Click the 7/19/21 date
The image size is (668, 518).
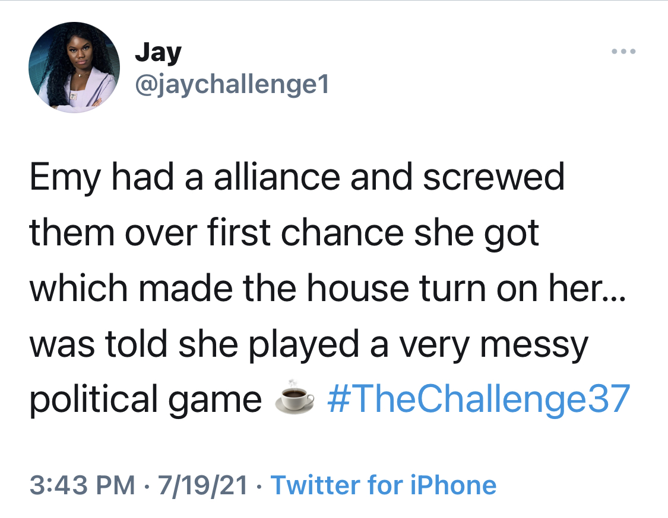(203, 485)
